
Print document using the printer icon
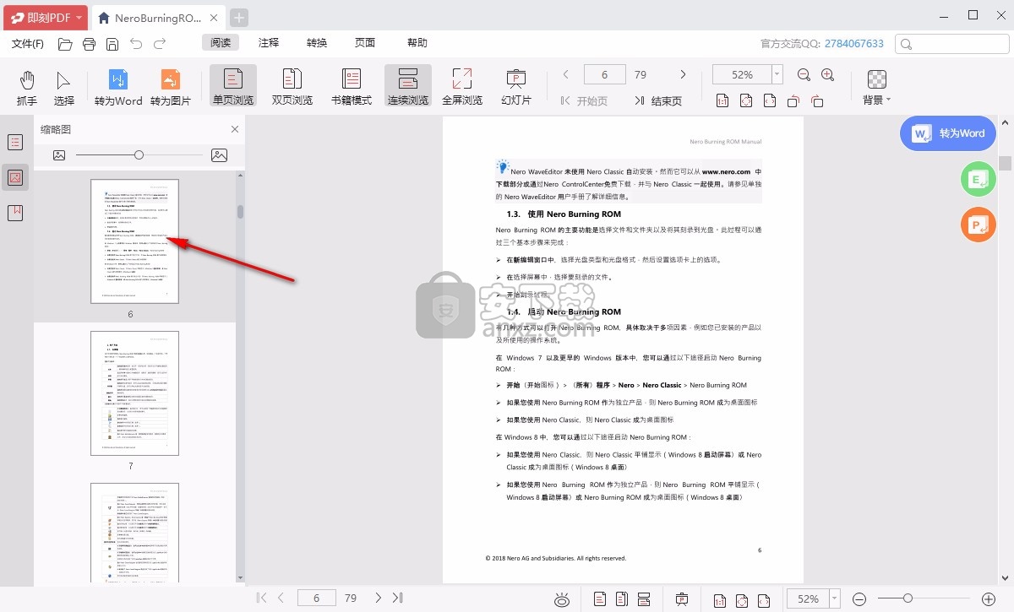(x=88, y=43)
